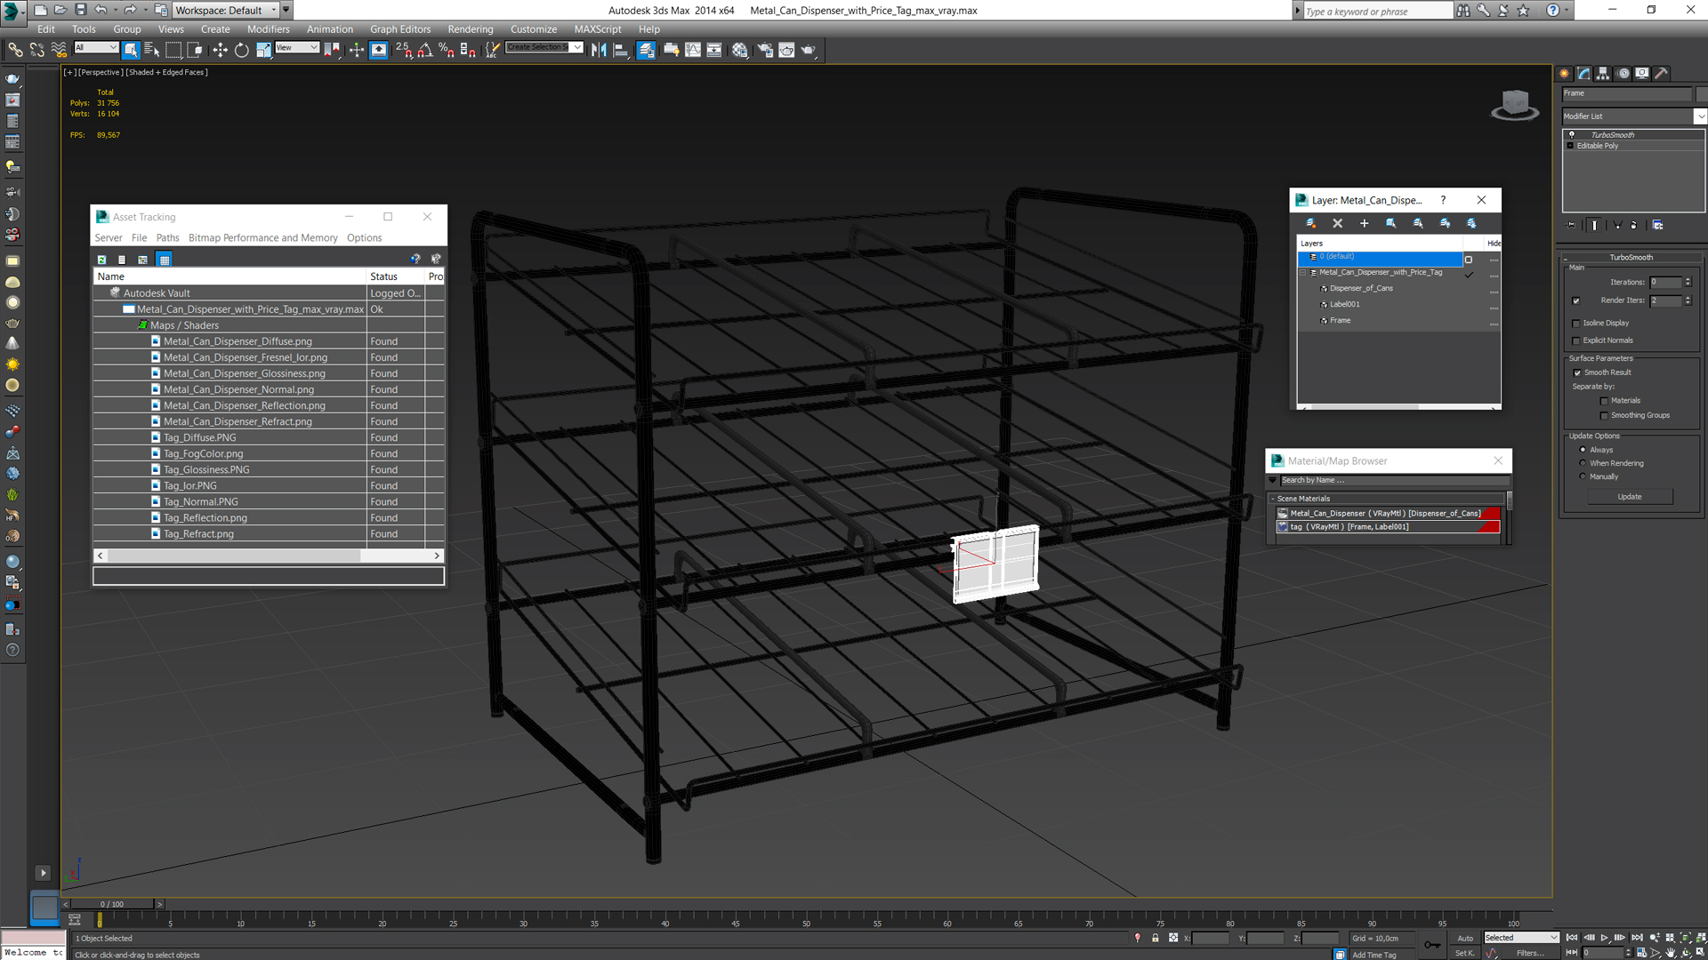
Task: Select Metal_Can_Dispenser material swatch in browser
Action: click(1282, 514)
